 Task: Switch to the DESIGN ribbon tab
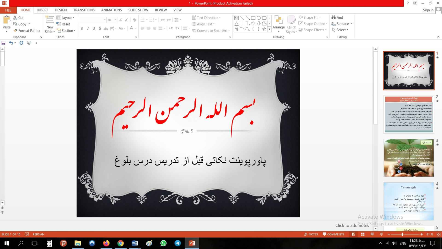click(x=61, y=10)
